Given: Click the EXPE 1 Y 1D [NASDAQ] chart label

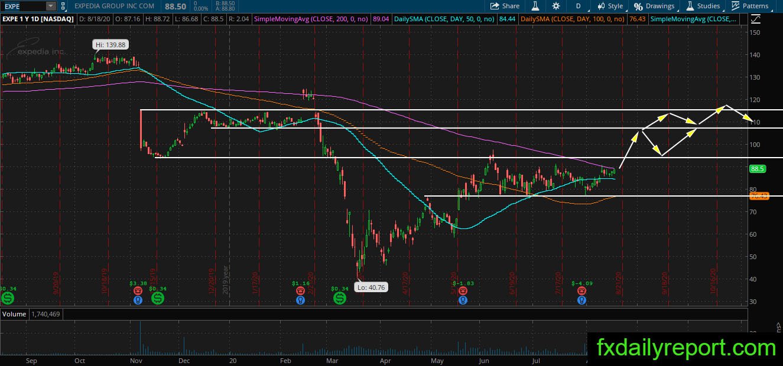Looking at the screenshot, I should point(38,19).
